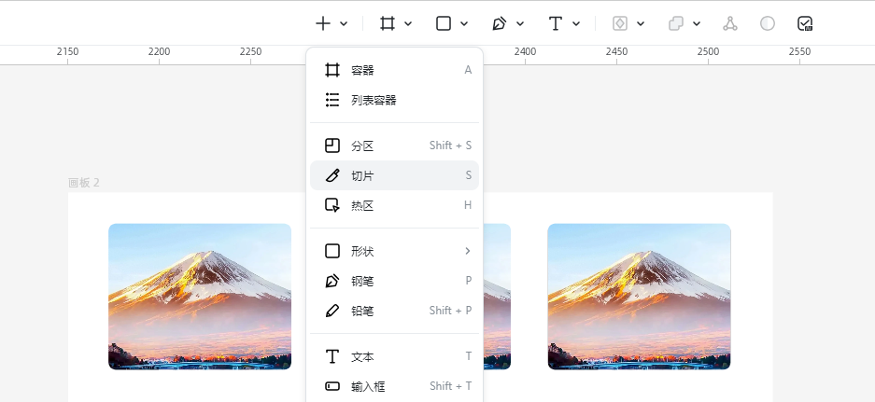Select the text T tool in toolbar
Screen dimensions: 875x402
pos(556,23)
